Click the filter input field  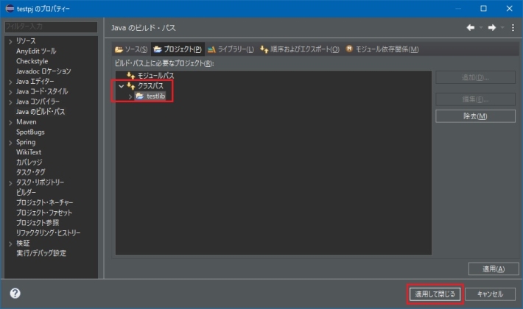tap(51, 26)
